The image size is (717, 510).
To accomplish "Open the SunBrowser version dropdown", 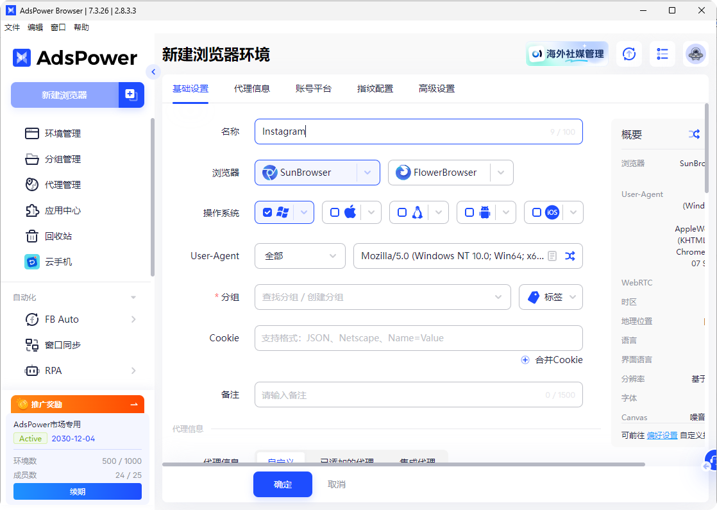I will tap(368, 173).
